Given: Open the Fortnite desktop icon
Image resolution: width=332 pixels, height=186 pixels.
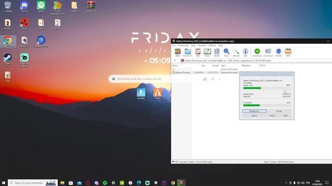Looking at the screenshot, I should 141,94.
